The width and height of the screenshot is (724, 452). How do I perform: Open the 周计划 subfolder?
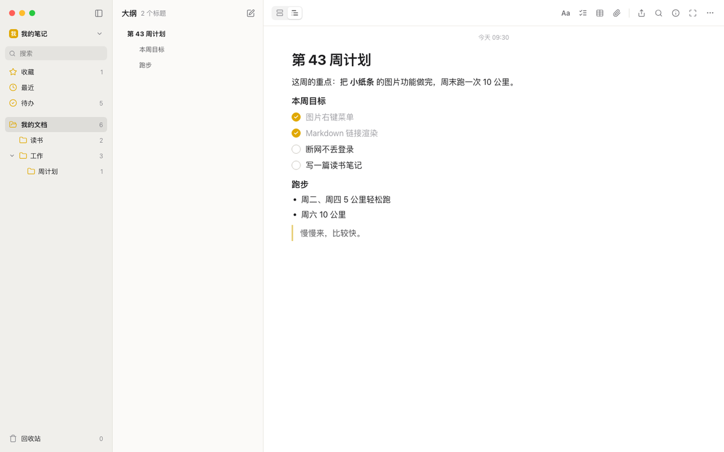point(56,172)
